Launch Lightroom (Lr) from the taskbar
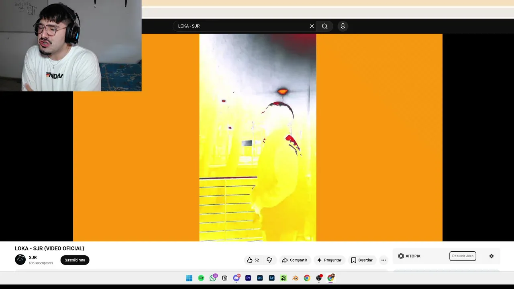 point(272,278)
